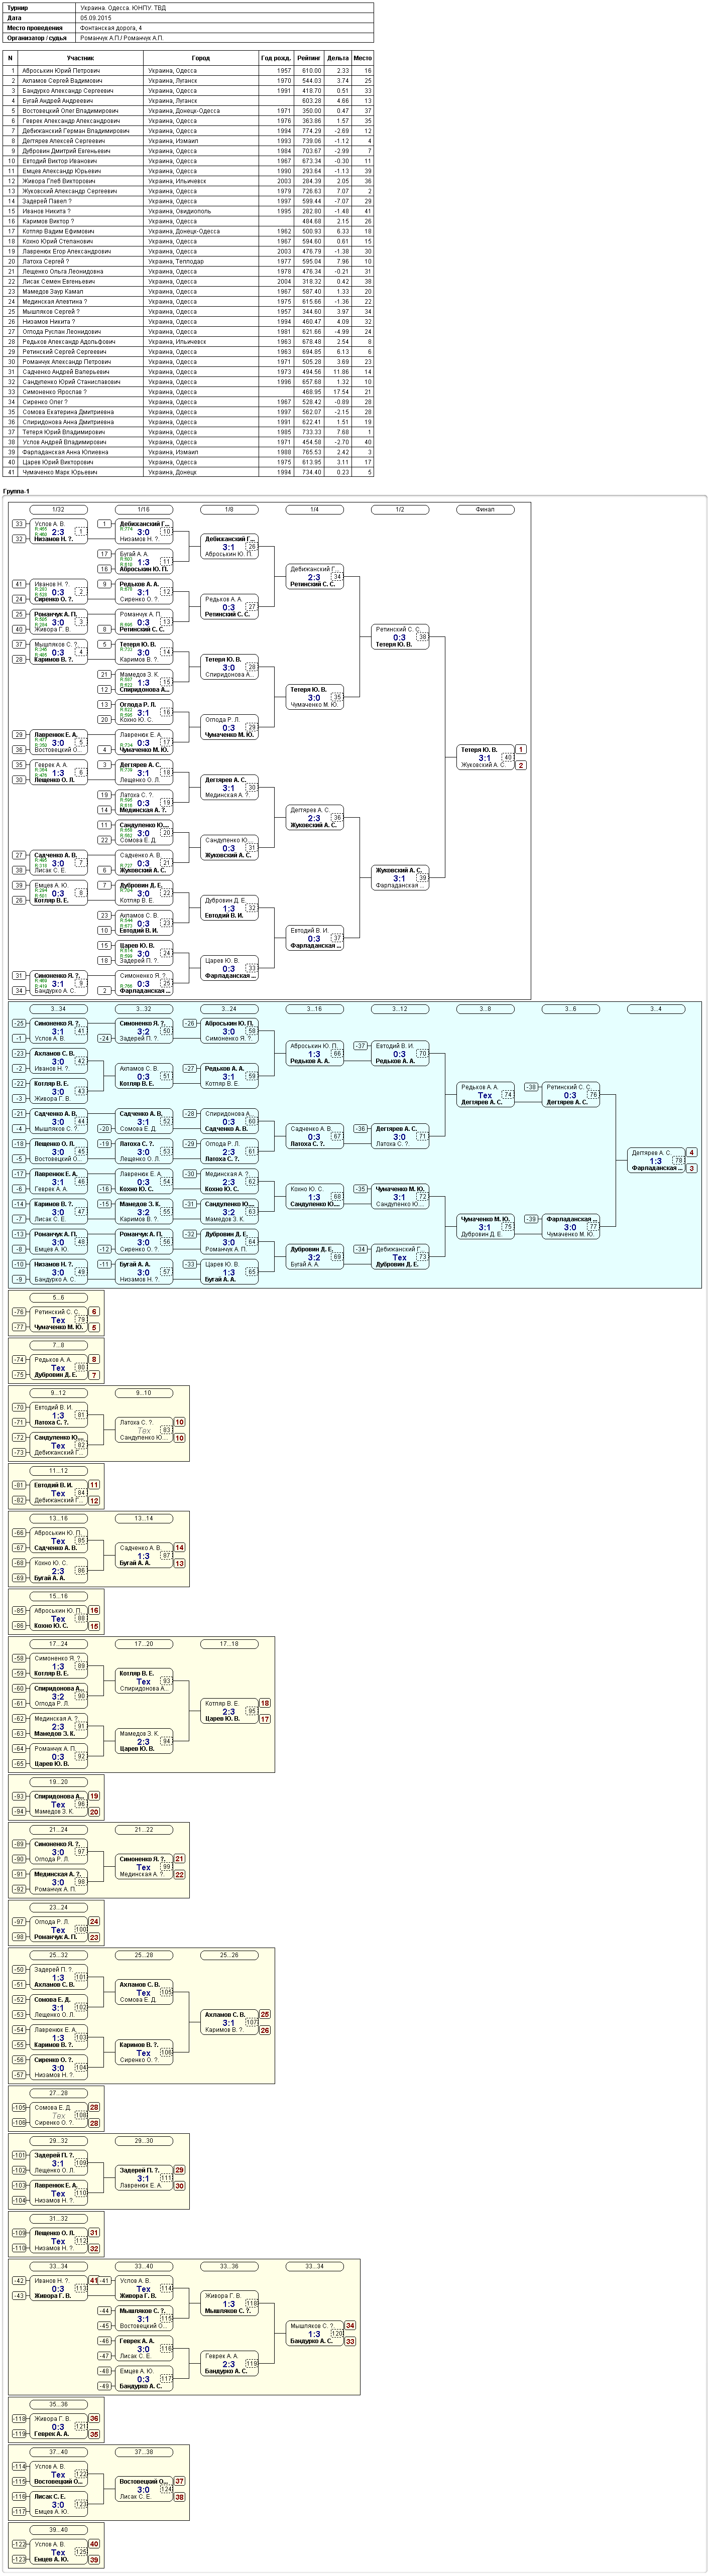Click the rating value '774.29'
This screenshot has width=712, height=2576.
(x=311, y=131)
